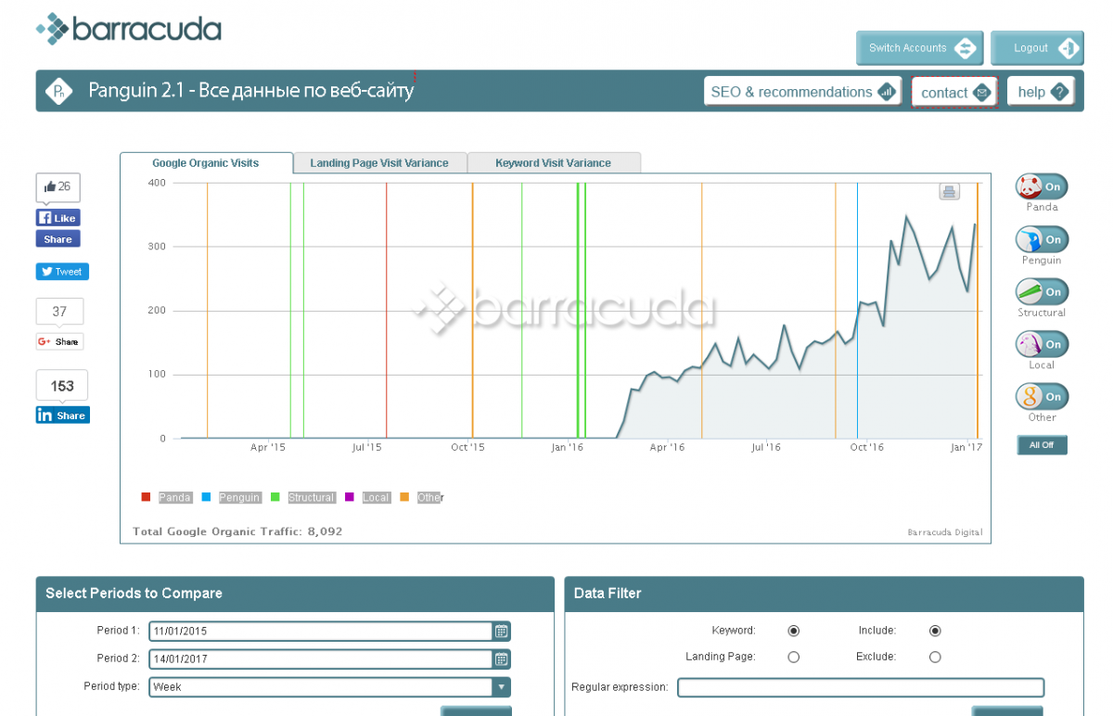
Task: Click the print icon on the chart
Action: click(x=948, y=192)
